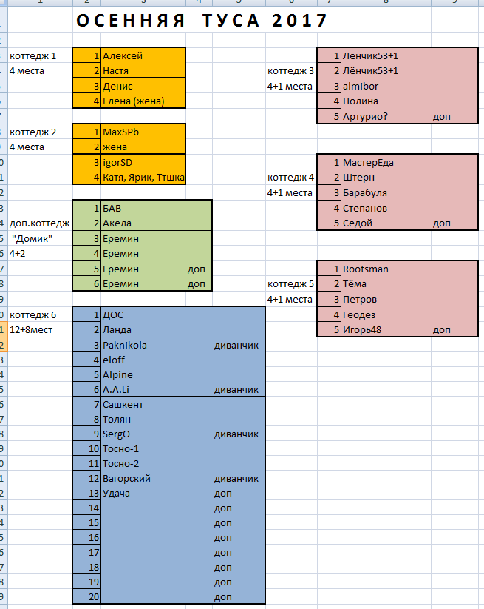Viewport: 484px width, 609px height.
Task: Click the Paknikola cell in blue block
Action: pos(143,345)
